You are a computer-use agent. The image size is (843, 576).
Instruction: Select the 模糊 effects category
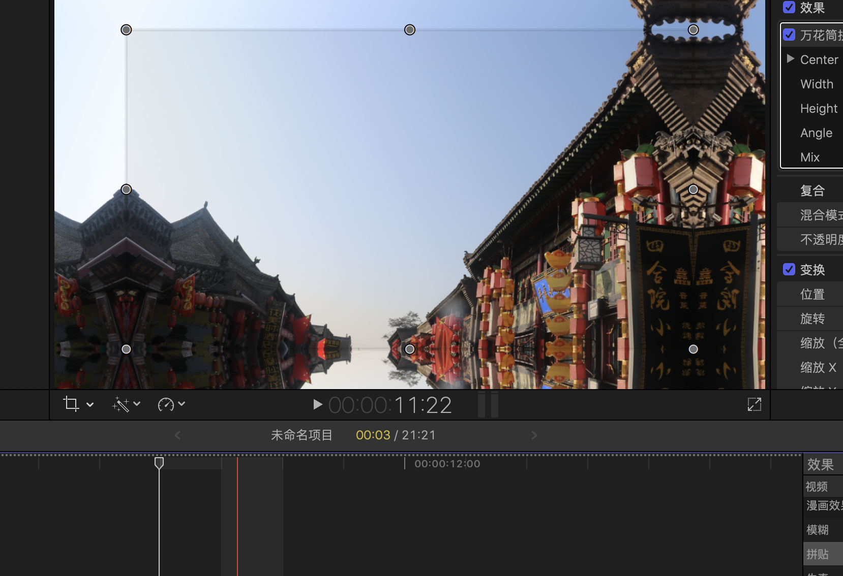tap(818, 530)
